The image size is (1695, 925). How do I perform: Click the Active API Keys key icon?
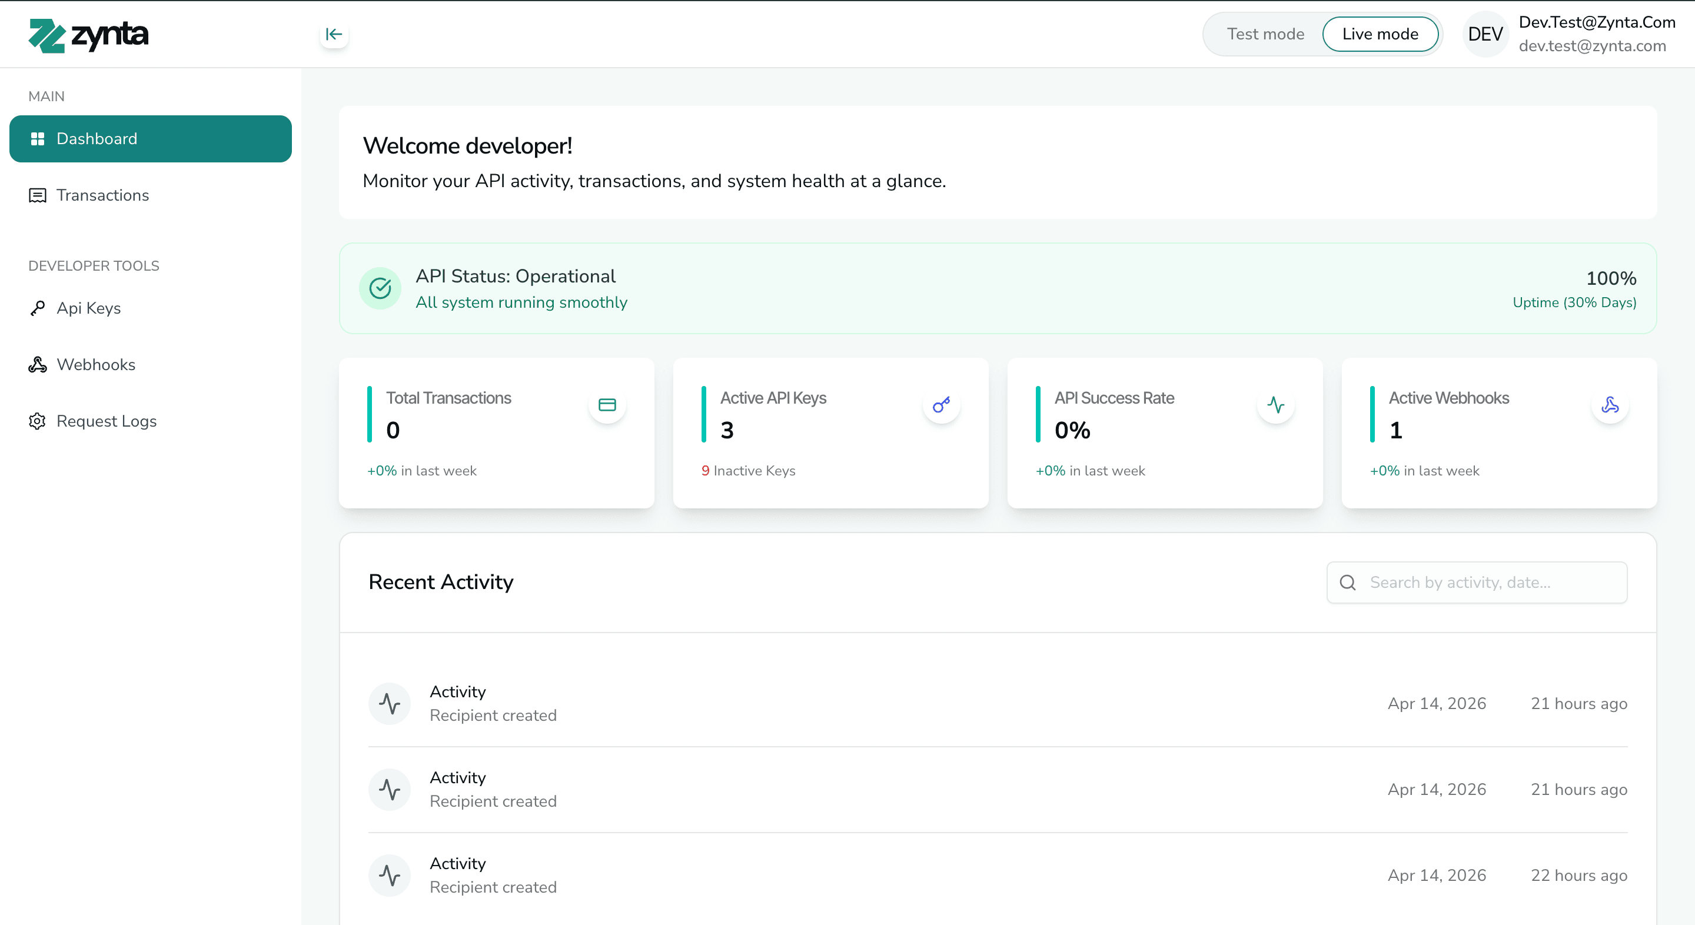(941, 405)
